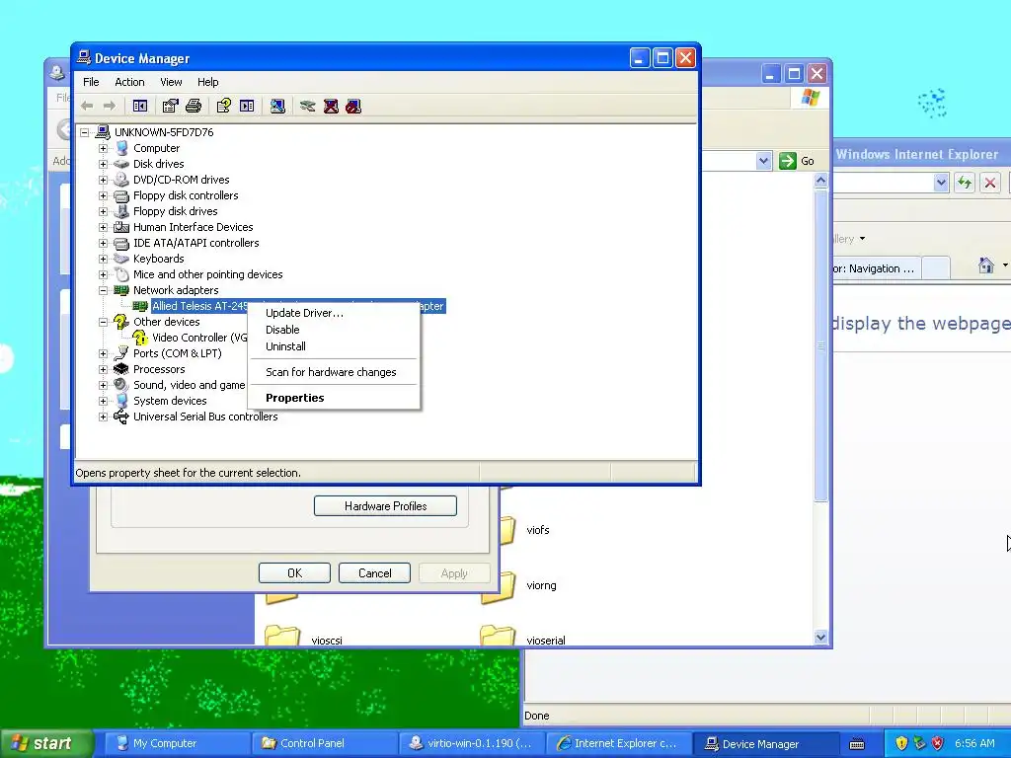Choose Properties from the context menu
This screenshot has height=758, width=1011.
(334, 398)
